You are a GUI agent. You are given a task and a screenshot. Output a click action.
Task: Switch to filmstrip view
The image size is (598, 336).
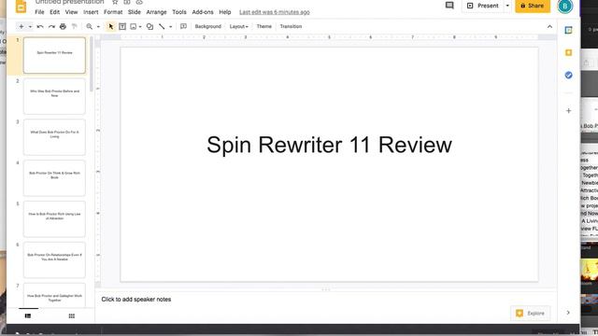[28, 315]
